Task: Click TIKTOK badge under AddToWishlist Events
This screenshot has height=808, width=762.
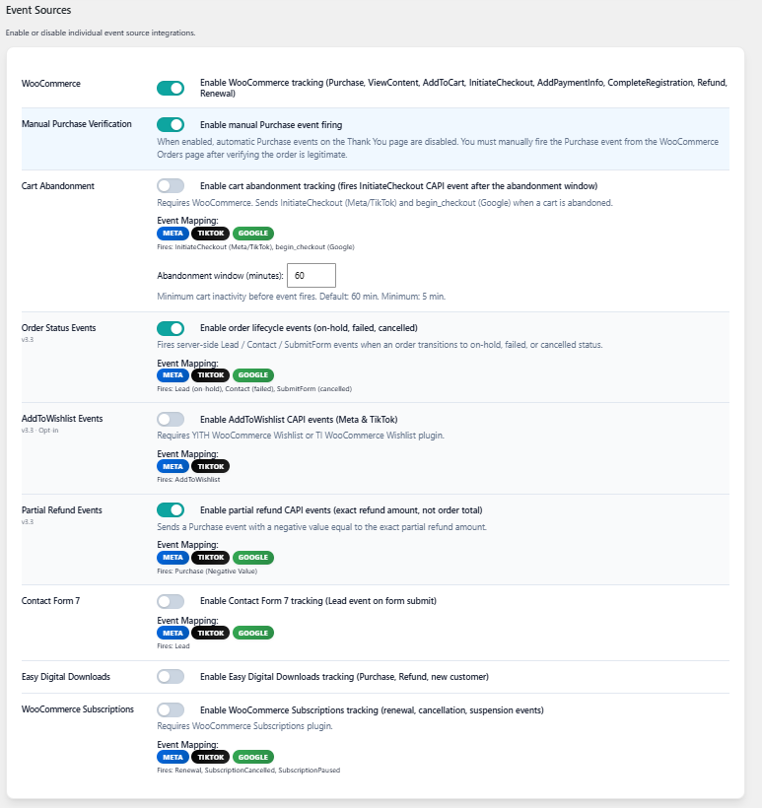Action: pyautogui.click(x=210, y=466)
